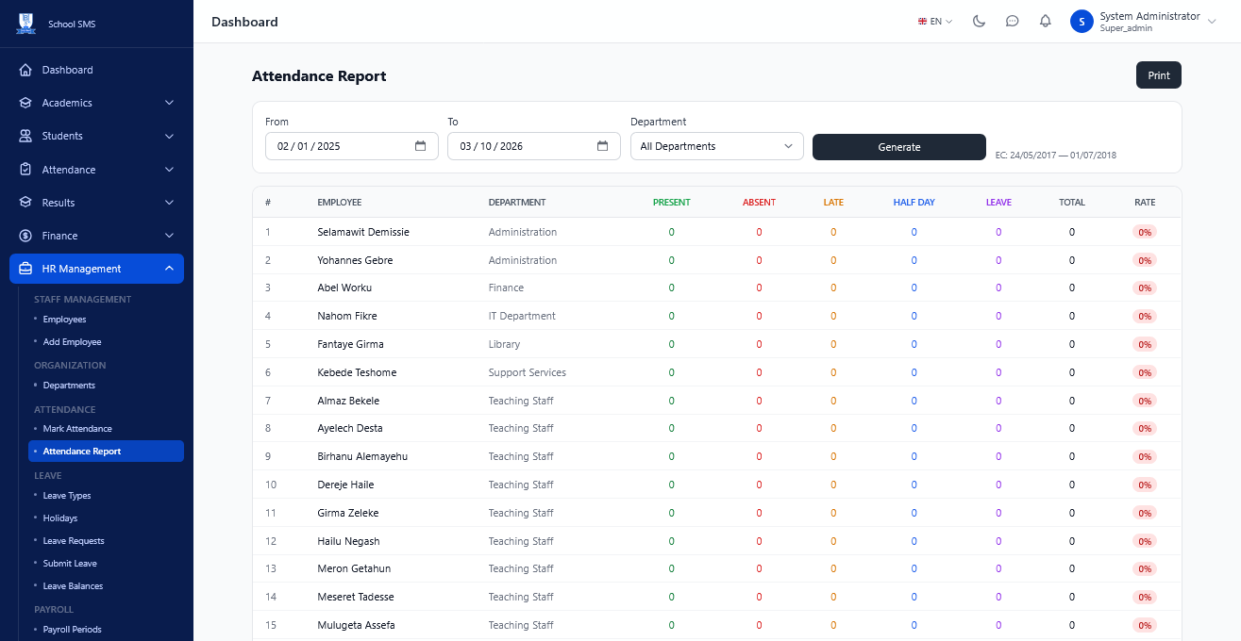
Task: Click the Generate button
Action: point(899,147)
